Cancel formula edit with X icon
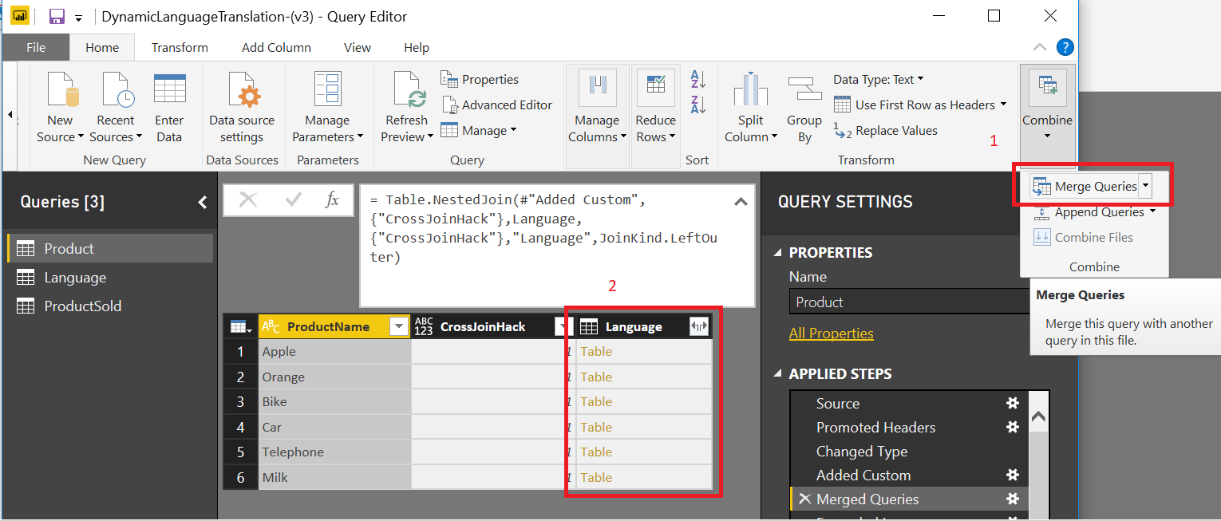This screenshot has height=521, width=1221. [248, 199]
